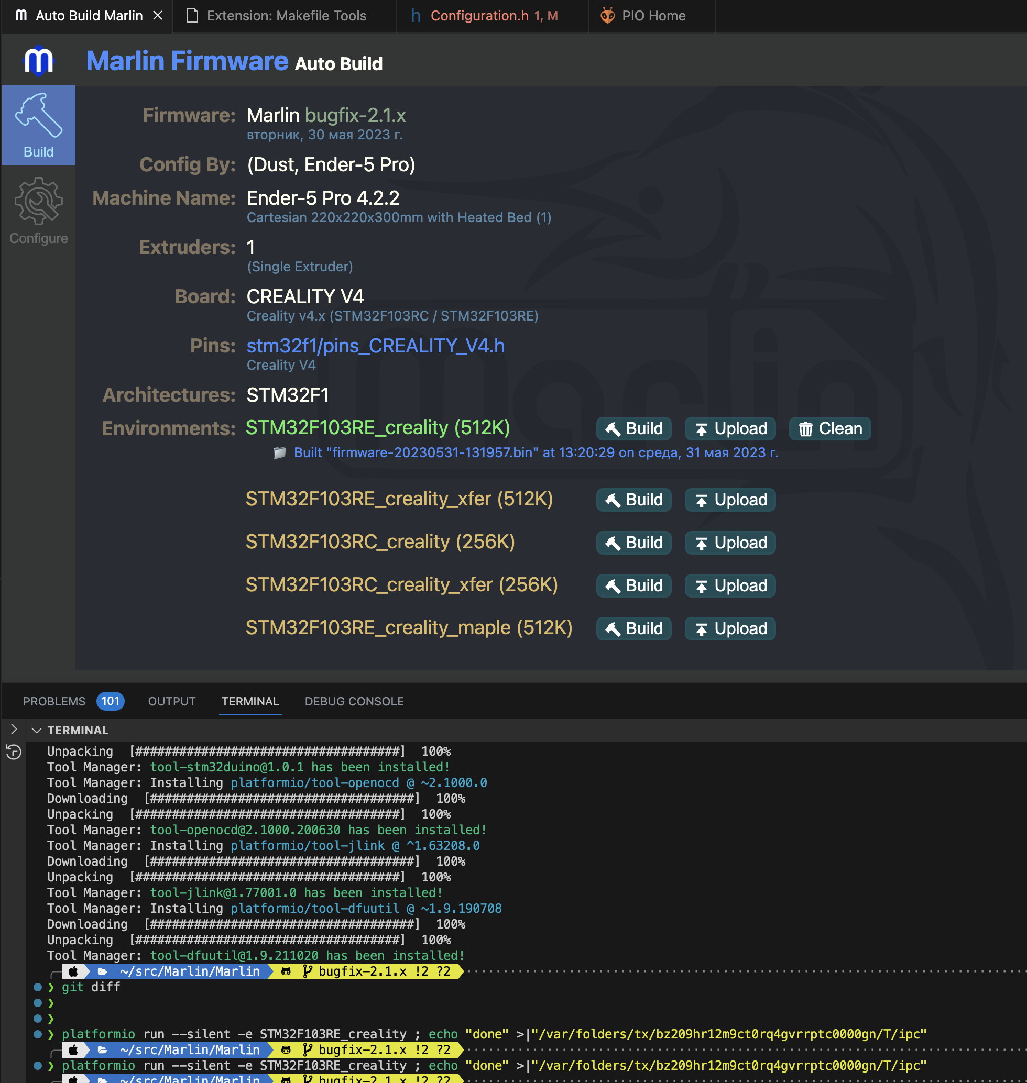Clean the STM32F103RE_creality build
This screenshot has height=1083, width=1027.
(829, 428)
